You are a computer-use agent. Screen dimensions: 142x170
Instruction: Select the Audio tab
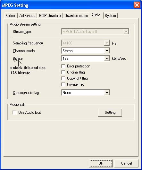click(x=96, y=15)
